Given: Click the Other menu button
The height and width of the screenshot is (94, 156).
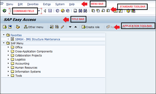Looking at the screenshot, I should pos(34,27).
